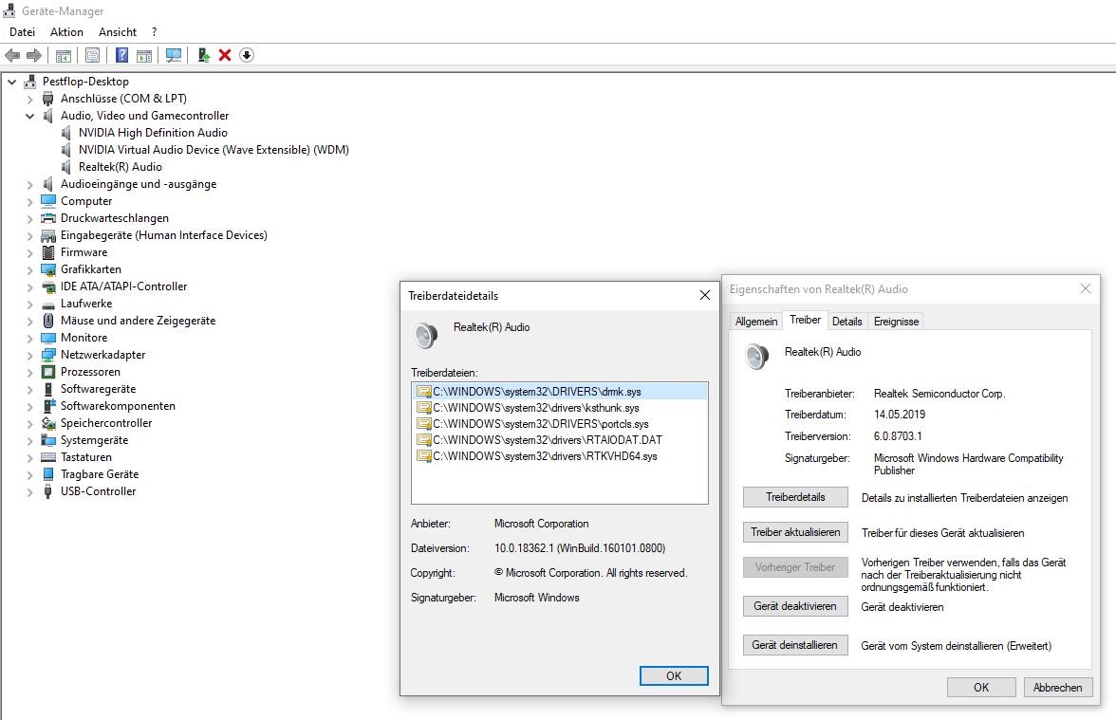Image resolution: width=1116 pixels, height=720 pixels.
Task: Expand Audioeingänge und -ausgänge node
Action: pyautogui.click(x=30, y=185)
